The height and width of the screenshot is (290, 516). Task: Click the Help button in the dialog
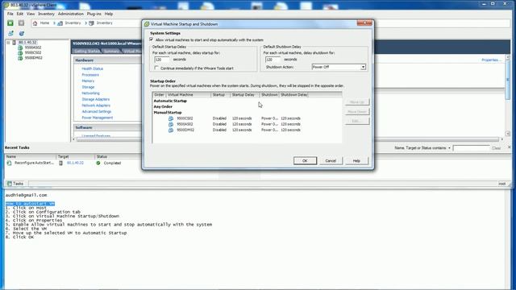356,161
